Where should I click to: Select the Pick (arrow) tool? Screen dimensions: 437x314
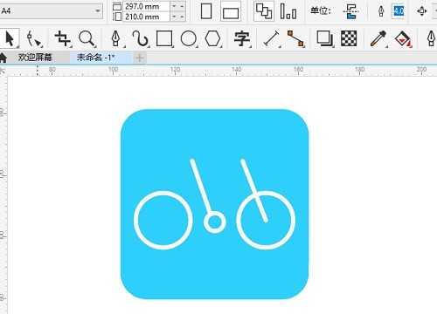pos(10,39)
